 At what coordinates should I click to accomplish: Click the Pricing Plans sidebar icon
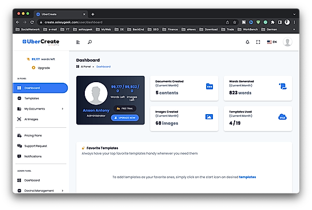[19, 136]
